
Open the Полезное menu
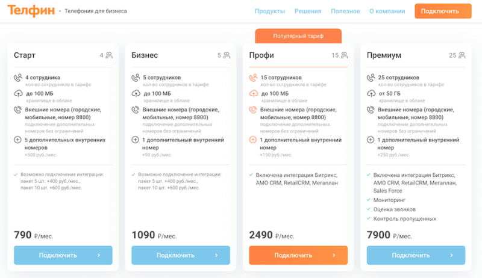pyautogui.click(x=345, y=11)
